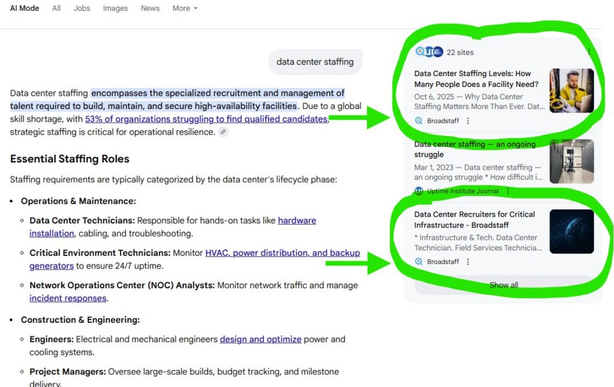Open options menu for Uptime Institute Journal result
The width and height of the screenshot is (614, 387).
pos(508,191)
